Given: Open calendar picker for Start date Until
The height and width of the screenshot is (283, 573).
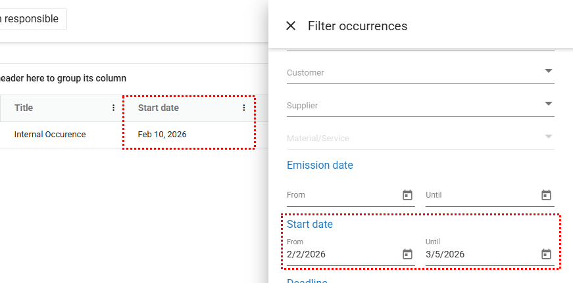Looking at the screenshot, I should [546, 254].
